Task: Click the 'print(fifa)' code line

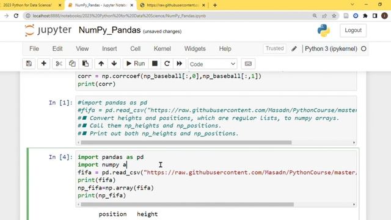Action: click(97, 180)
